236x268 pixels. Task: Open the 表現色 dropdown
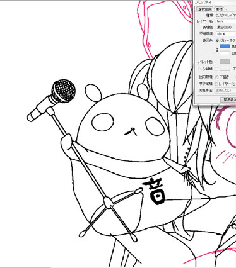point(226,27)
